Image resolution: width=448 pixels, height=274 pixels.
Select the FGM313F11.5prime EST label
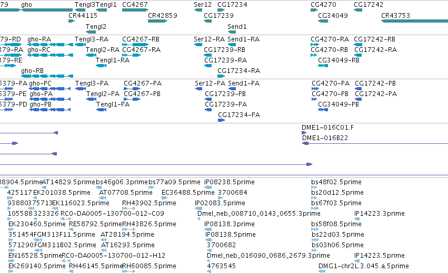coord(64,235)
